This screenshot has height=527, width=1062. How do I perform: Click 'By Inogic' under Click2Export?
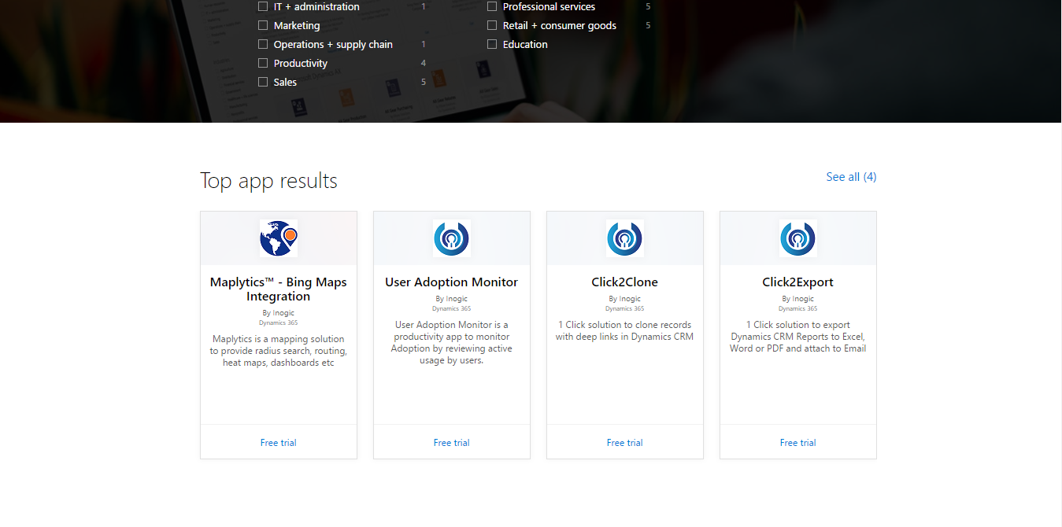coord(798,299)
